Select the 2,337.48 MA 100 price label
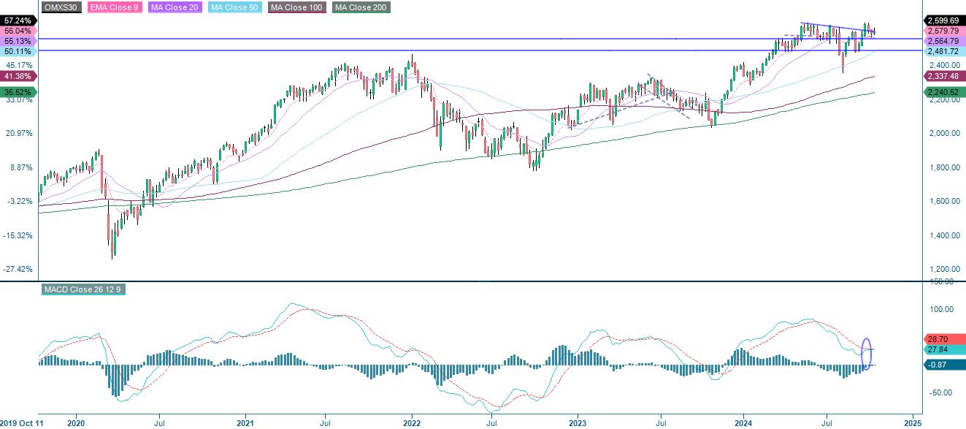Viewport: 966px width, 429px height. point(944,76)
